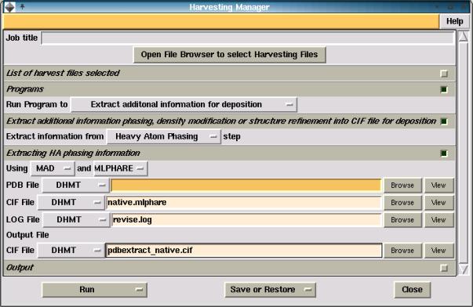Toggle the List of harvest files selected section
Screen dimensions: 473x307
tap(444, 74)
